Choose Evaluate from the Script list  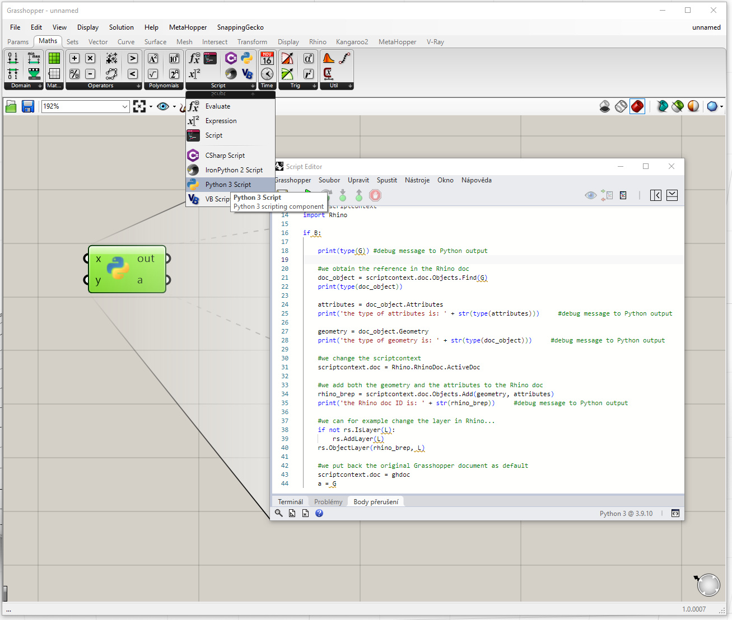click(230, 106)
